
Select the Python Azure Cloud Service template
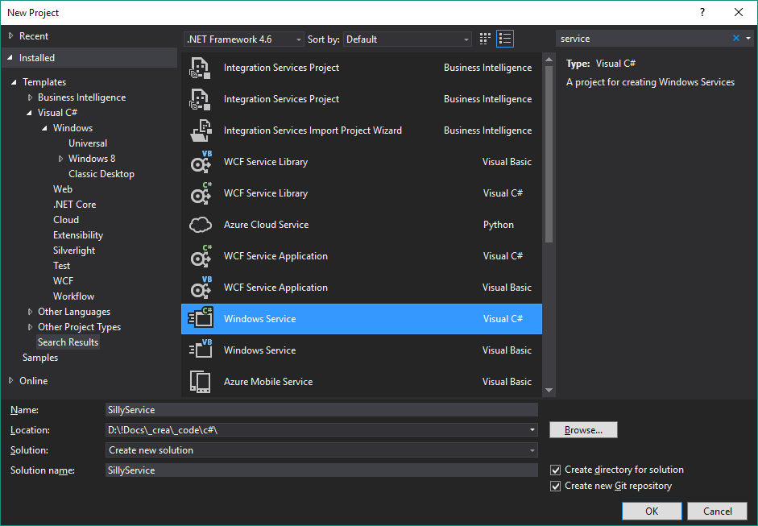362,225
